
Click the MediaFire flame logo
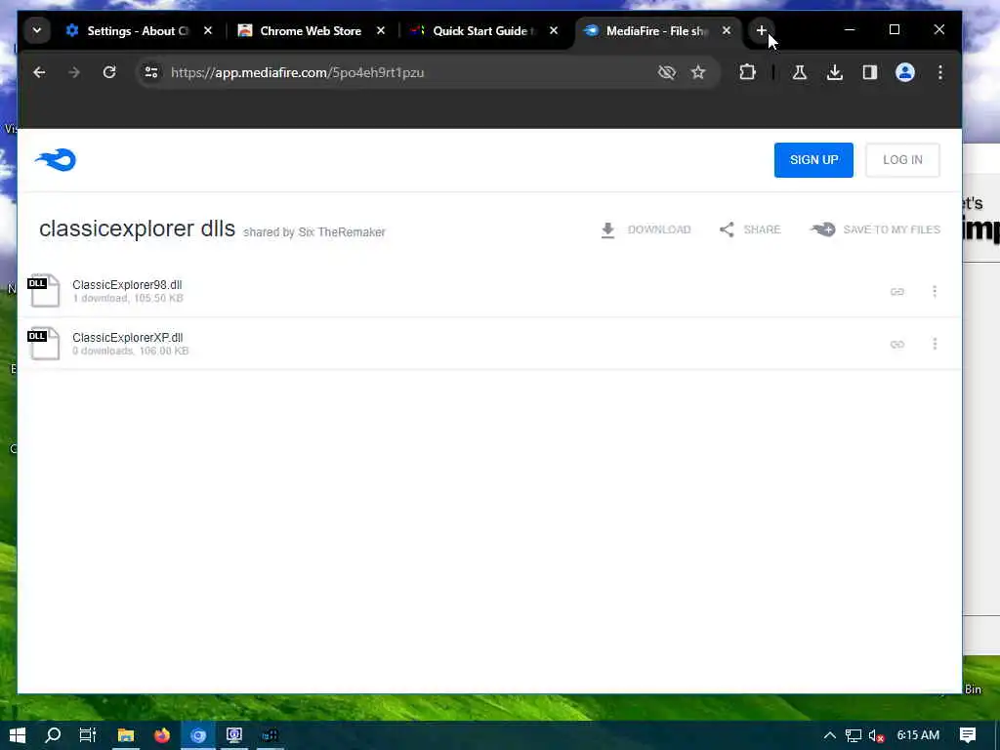tap(56, 159)
